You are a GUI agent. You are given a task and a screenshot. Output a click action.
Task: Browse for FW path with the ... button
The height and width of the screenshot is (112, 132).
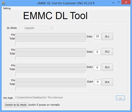coord(120,98)
